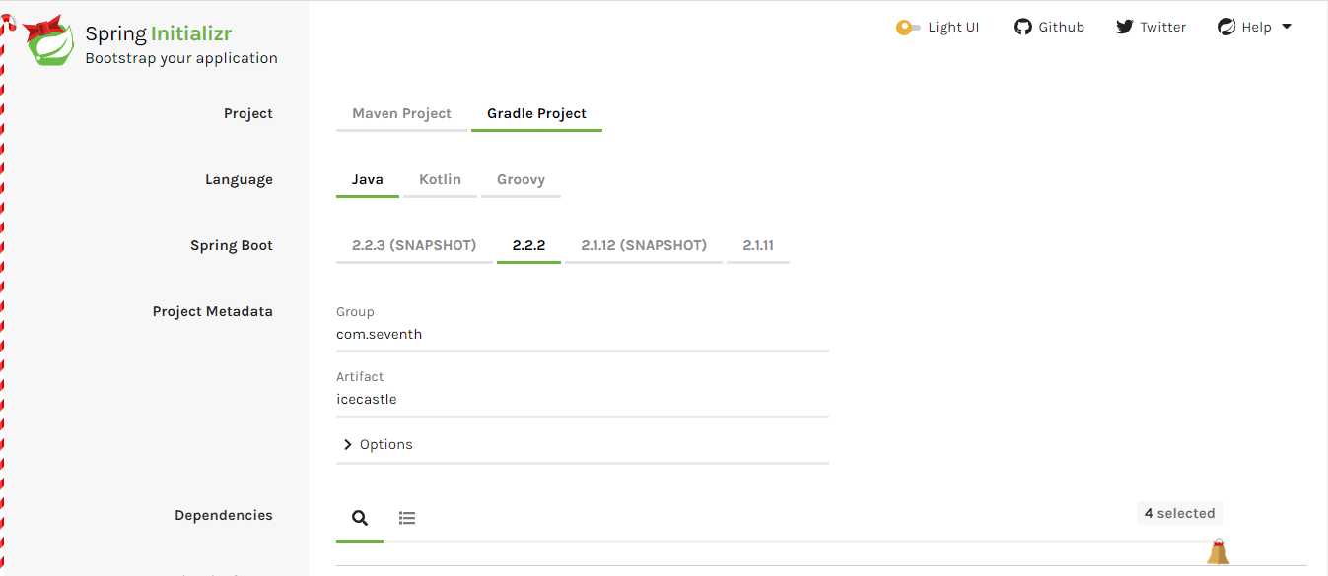Choose Groovy as the language
This screenshot has width=1328, height=576.
tap(521, 180)
